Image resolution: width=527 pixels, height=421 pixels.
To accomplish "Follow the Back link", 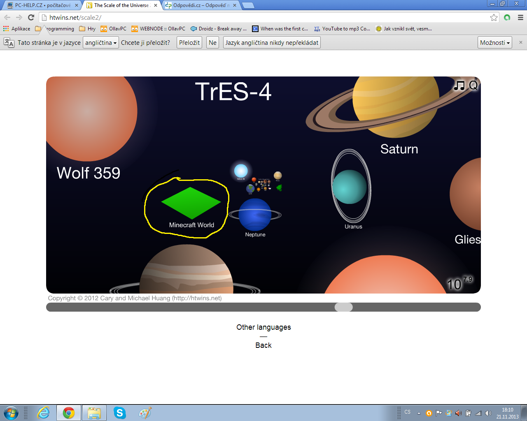I will pyautogui.click(x=263, y=345).
